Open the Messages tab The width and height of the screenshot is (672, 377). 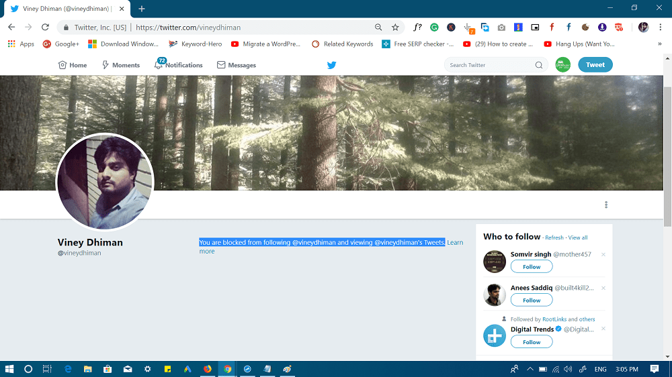(236, 65)
